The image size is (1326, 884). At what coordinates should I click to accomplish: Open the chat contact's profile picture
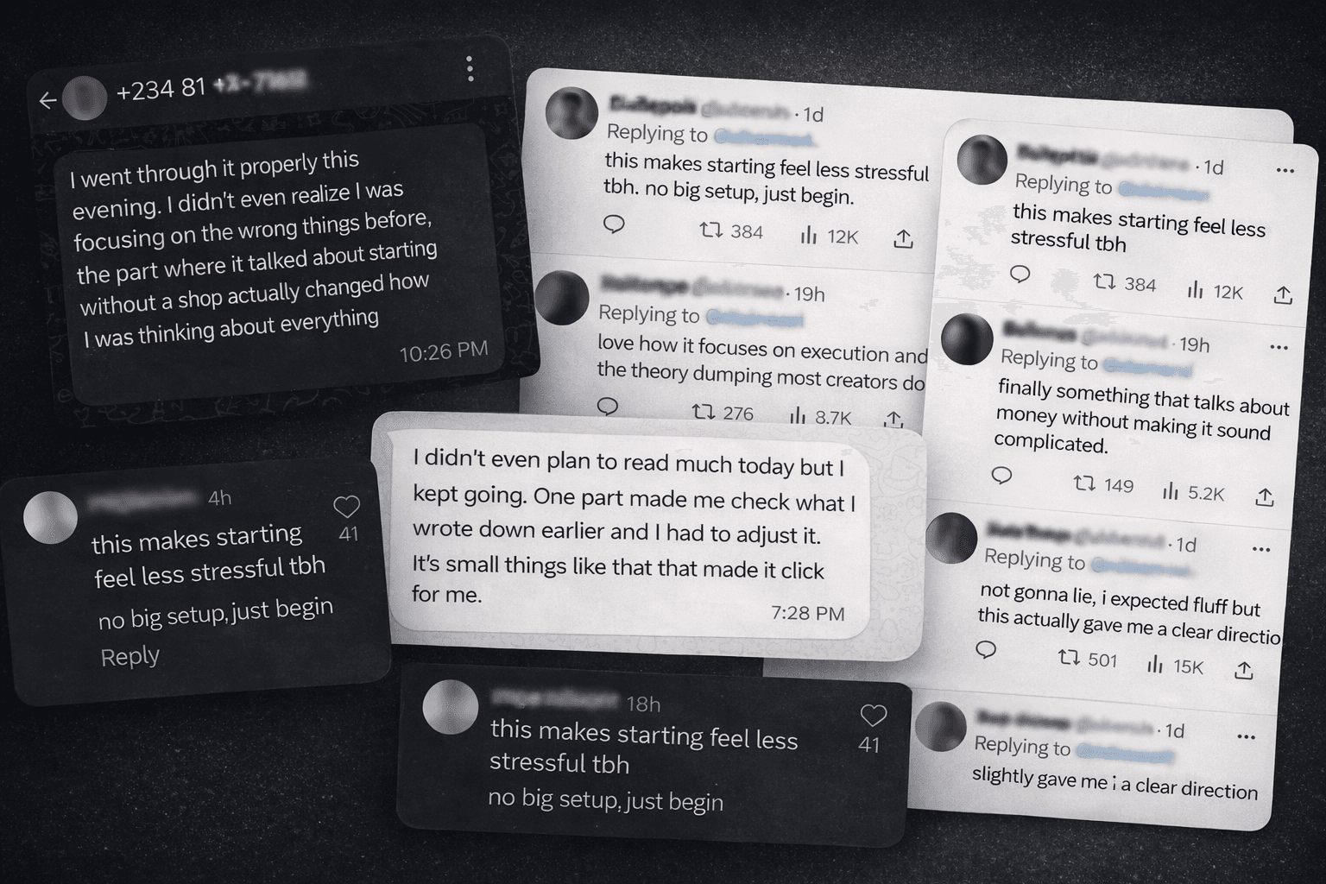85,98
